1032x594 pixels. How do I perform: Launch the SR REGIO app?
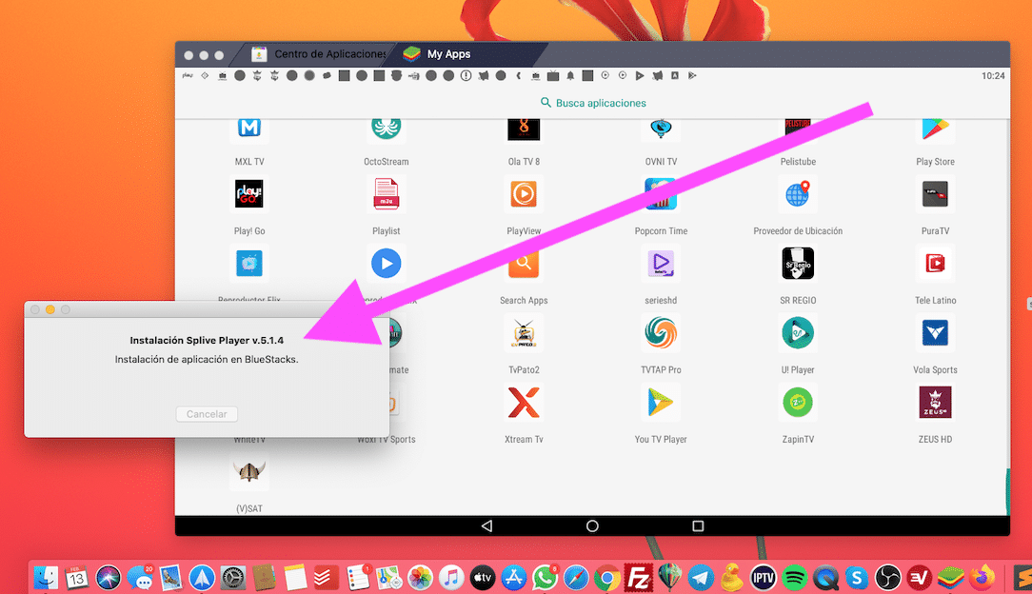[x=797, y=264]
